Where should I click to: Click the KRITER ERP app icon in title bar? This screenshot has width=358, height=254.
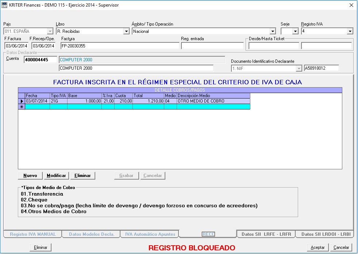point(4,5)
